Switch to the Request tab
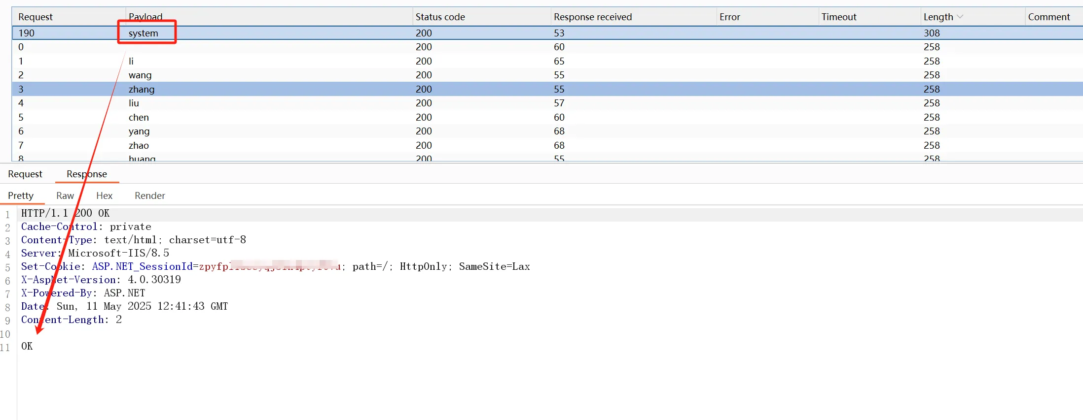The height and width of the screenshot is (420, 1083). (x=25, y=174)
